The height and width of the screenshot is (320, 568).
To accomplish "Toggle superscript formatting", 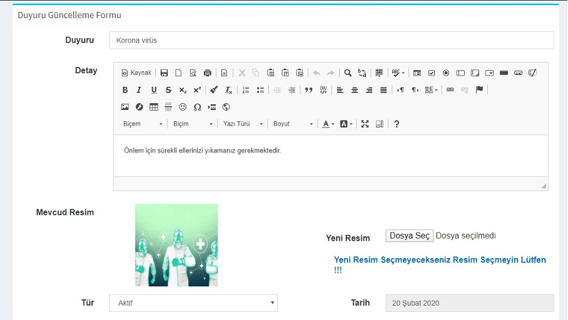I will 198,90.
